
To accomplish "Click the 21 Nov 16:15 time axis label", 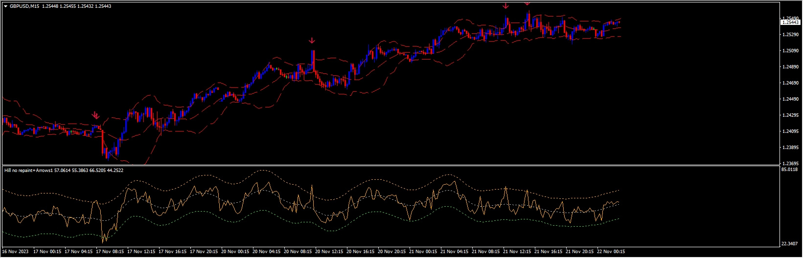I will (x=549, y=252).
